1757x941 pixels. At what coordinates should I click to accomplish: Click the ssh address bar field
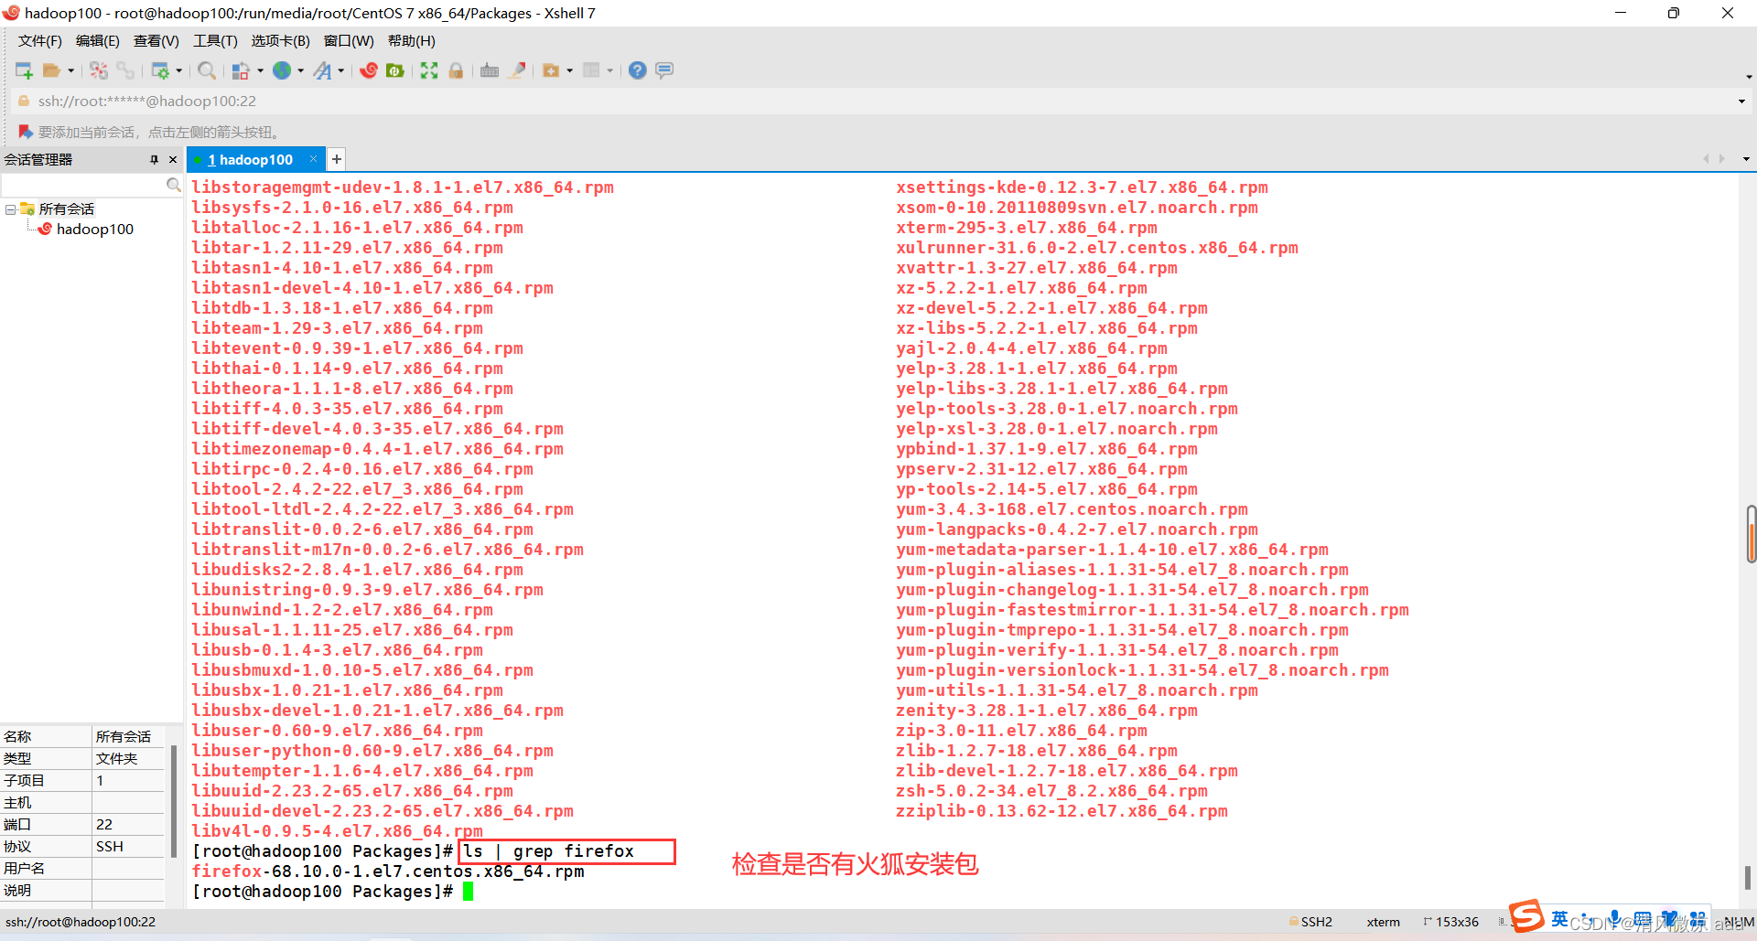[x=878, y=102]
